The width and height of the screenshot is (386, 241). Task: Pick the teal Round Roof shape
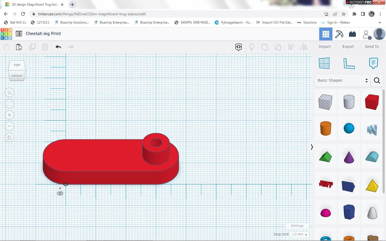pyautogui.click(x=372, y=157)
